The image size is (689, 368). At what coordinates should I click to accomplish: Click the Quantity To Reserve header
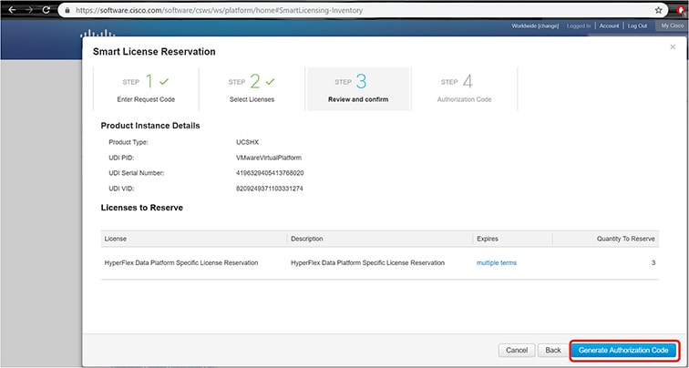[626, 239]
